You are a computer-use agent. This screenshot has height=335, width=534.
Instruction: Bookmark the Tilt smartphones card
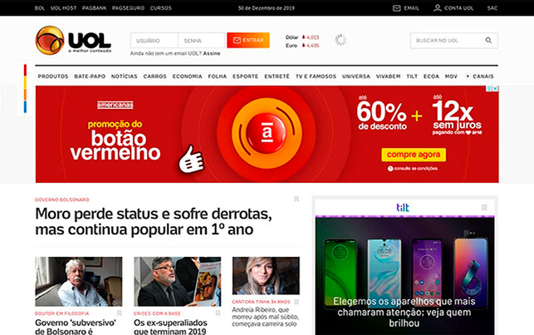pos(484,207)
